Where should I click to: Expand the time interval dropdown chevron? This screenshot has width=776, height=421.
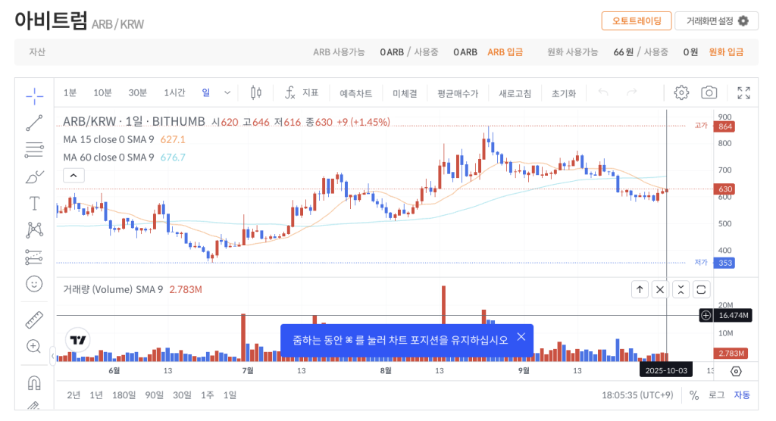227,93
